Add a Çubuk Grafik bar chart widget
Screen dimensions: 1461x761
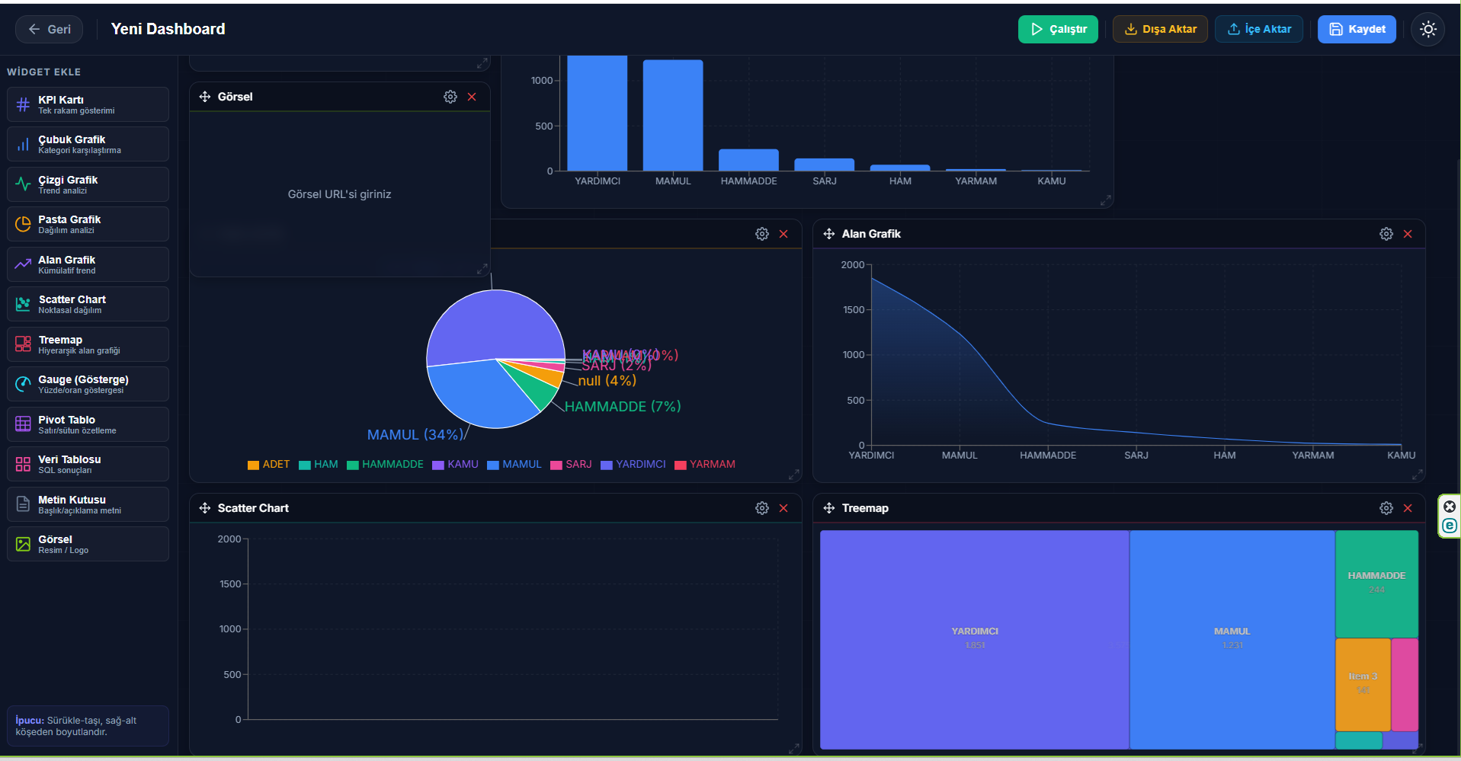click(88, 144)
